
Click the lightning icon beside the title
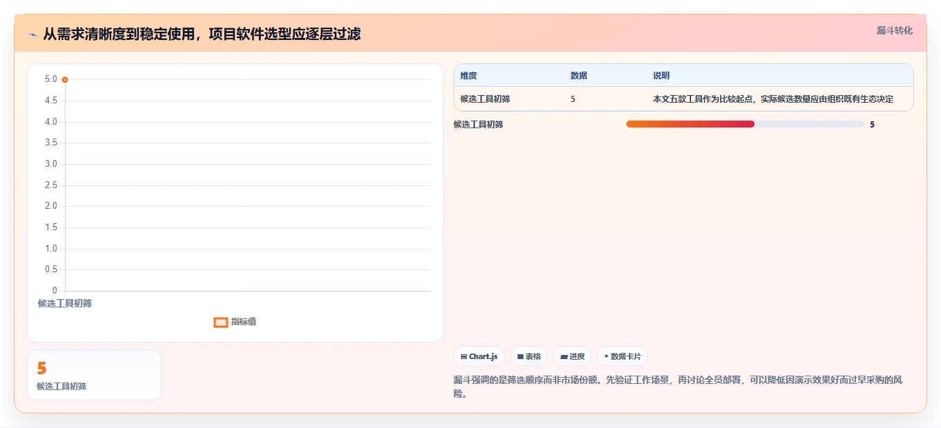pyautogui.click(x=32, y=34)
